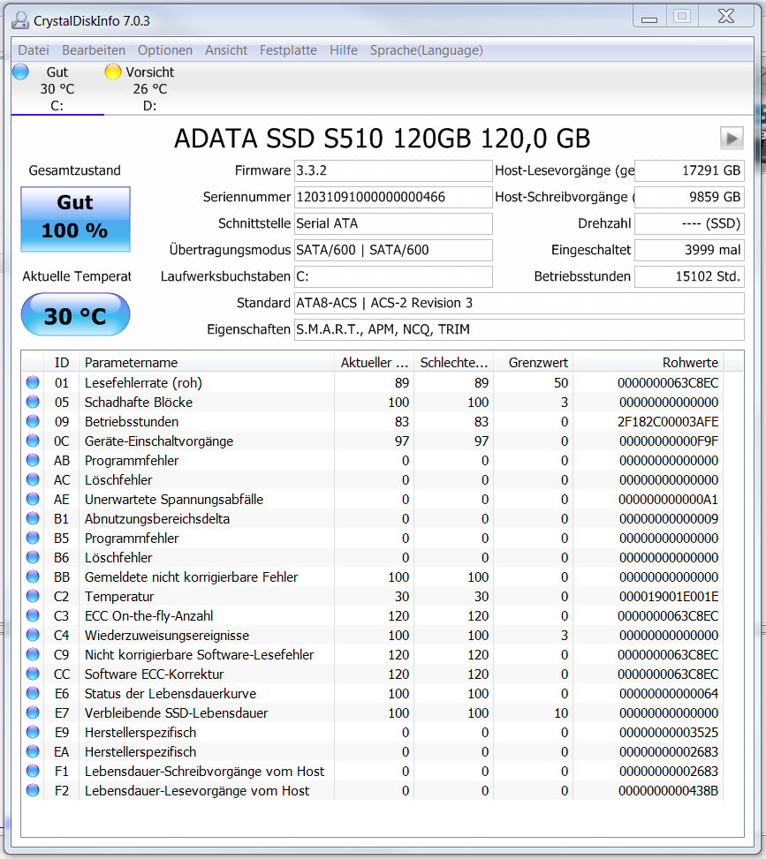
Task: Click status dot for Lesefehlerrate (roh)
Action: click(x=33, y=382)
